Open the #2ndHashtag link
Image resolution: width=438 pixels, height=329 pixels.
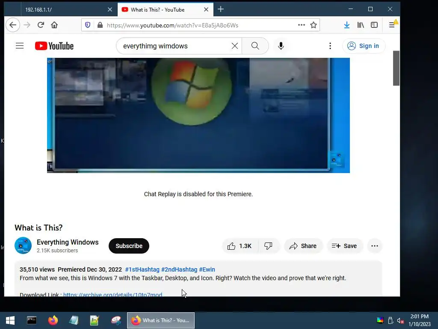[179, 269]
